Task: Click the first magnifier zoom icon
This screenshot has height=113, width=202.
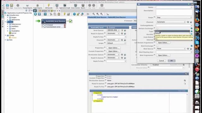Action: click(x=94, y=14)
